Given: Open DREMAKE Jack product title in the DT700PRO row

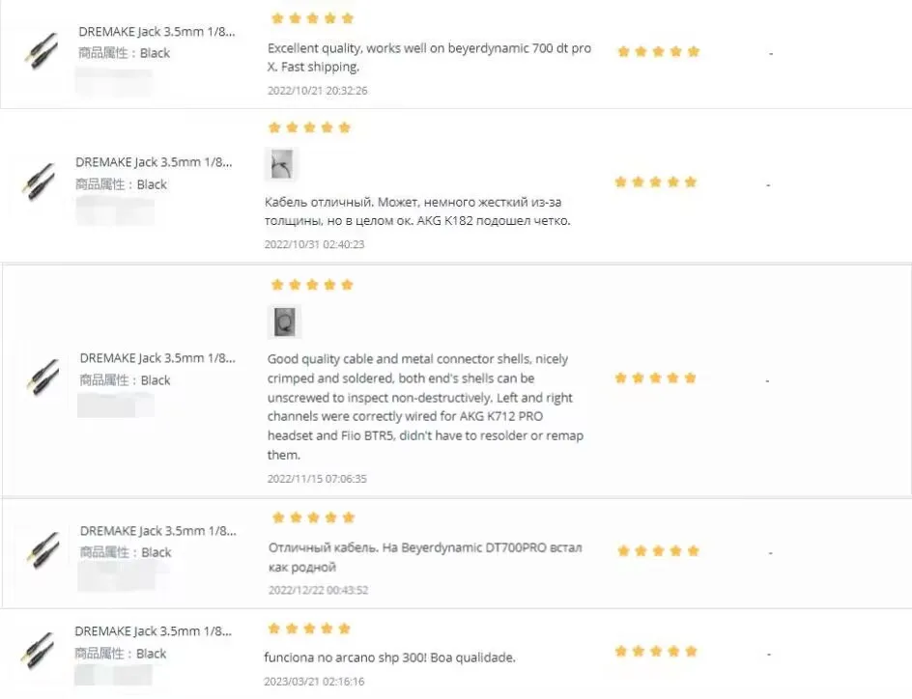Looking at the screenshot, I should pyautogui.click(x=157, y=531).
